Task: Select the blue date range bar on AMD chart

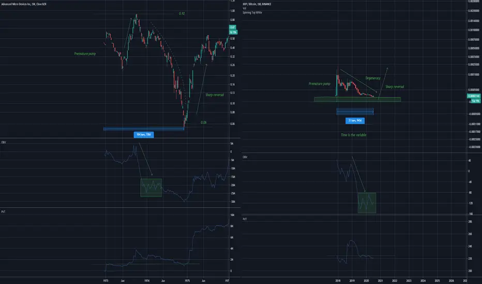Action: coord(144,129)
